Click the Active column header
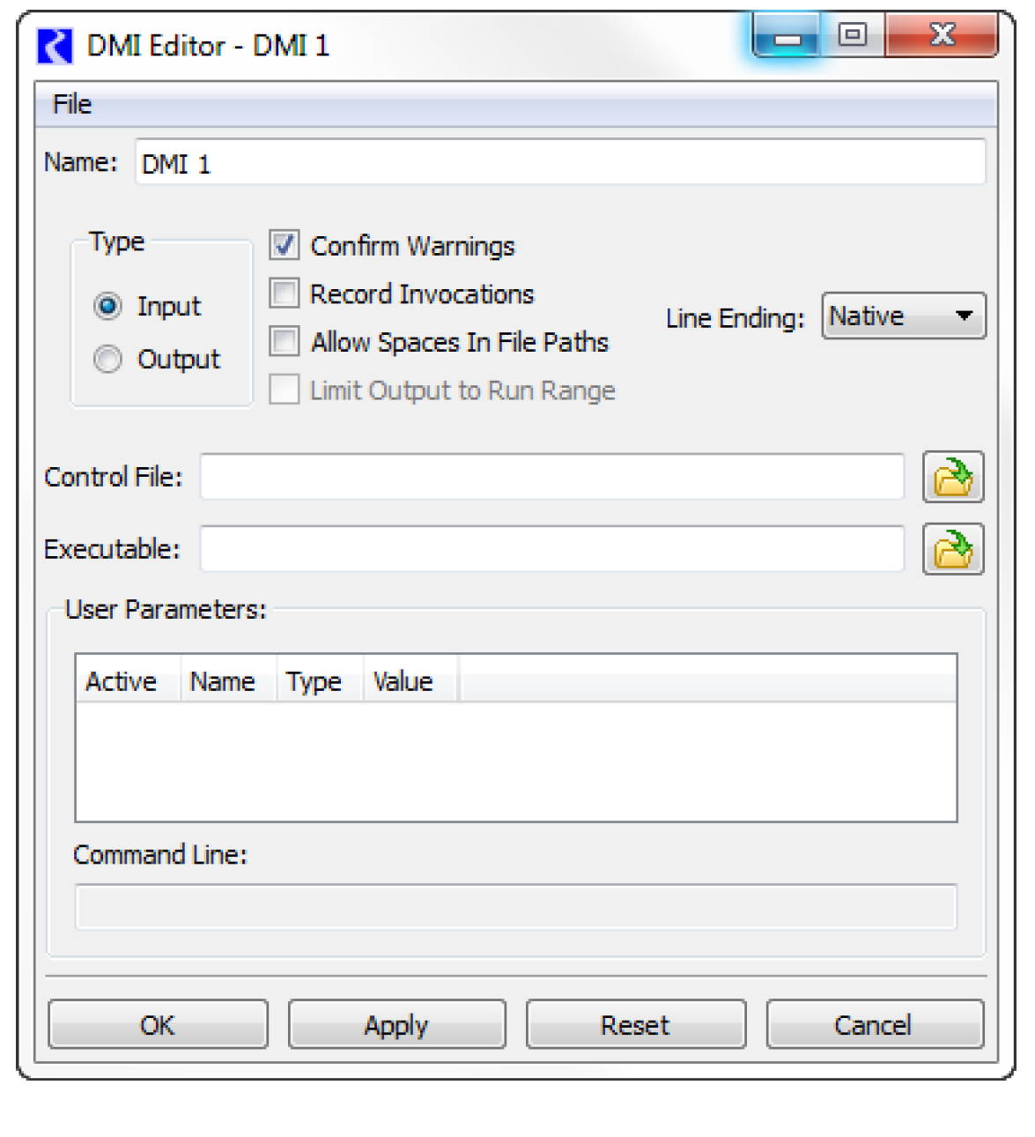This screenshot has width=1035, height=1137. coord(122,681)
